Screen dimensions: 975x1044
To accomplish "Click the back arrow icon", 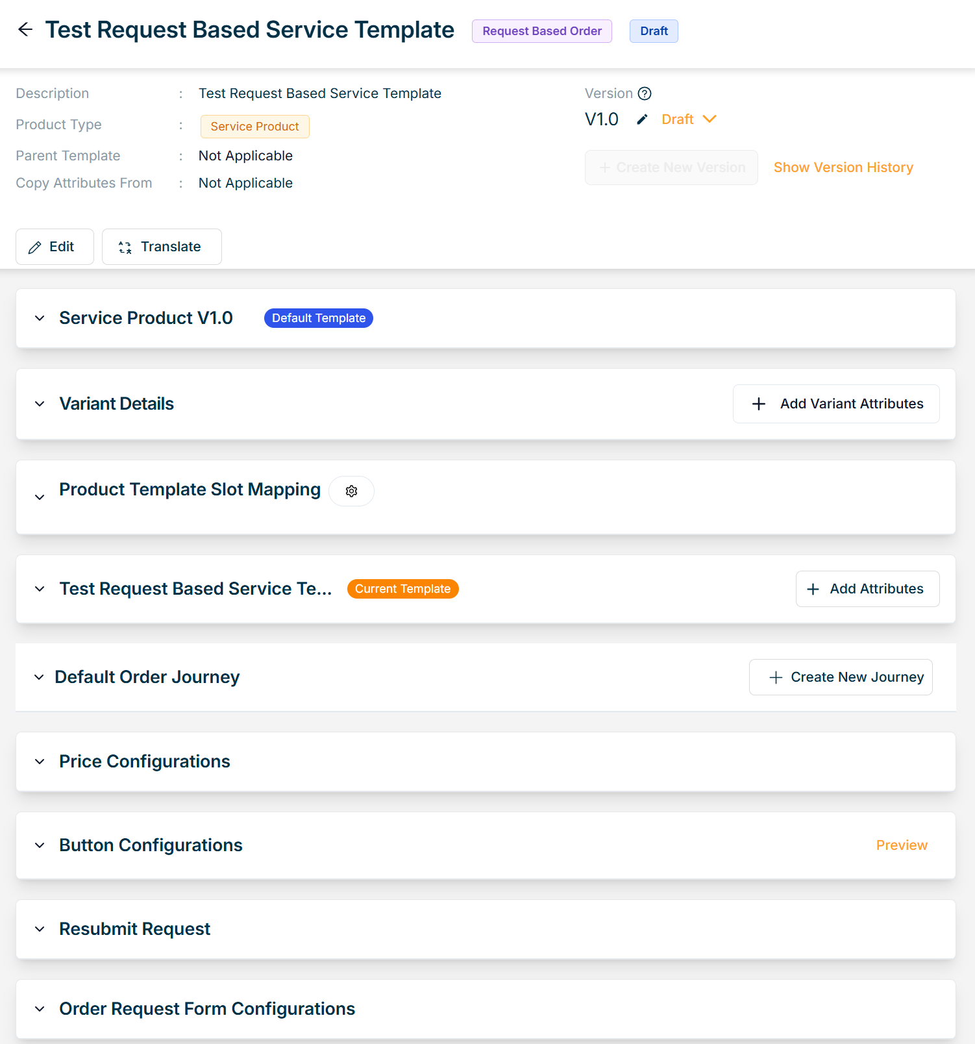I will (25, 29).
